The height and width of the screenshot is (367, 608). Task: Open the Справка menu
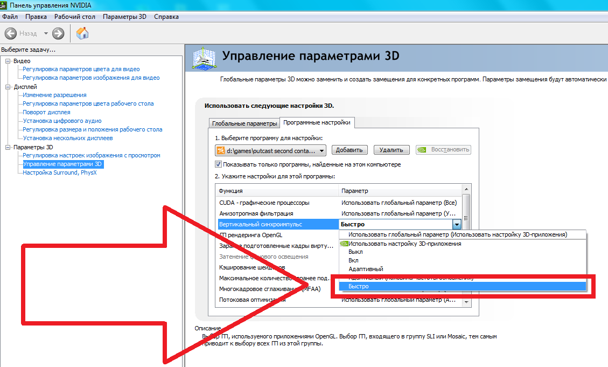(x=166, y=17)
